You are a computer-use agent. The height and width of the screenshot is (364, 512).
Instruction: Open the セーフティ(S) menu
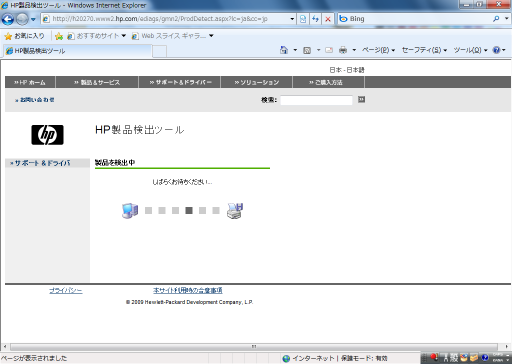point(424,50)
